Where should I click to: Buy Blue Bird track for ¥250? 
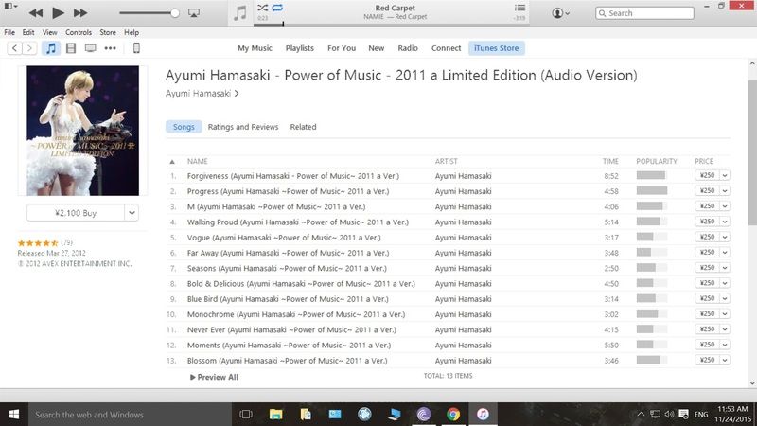click(707, 298)
